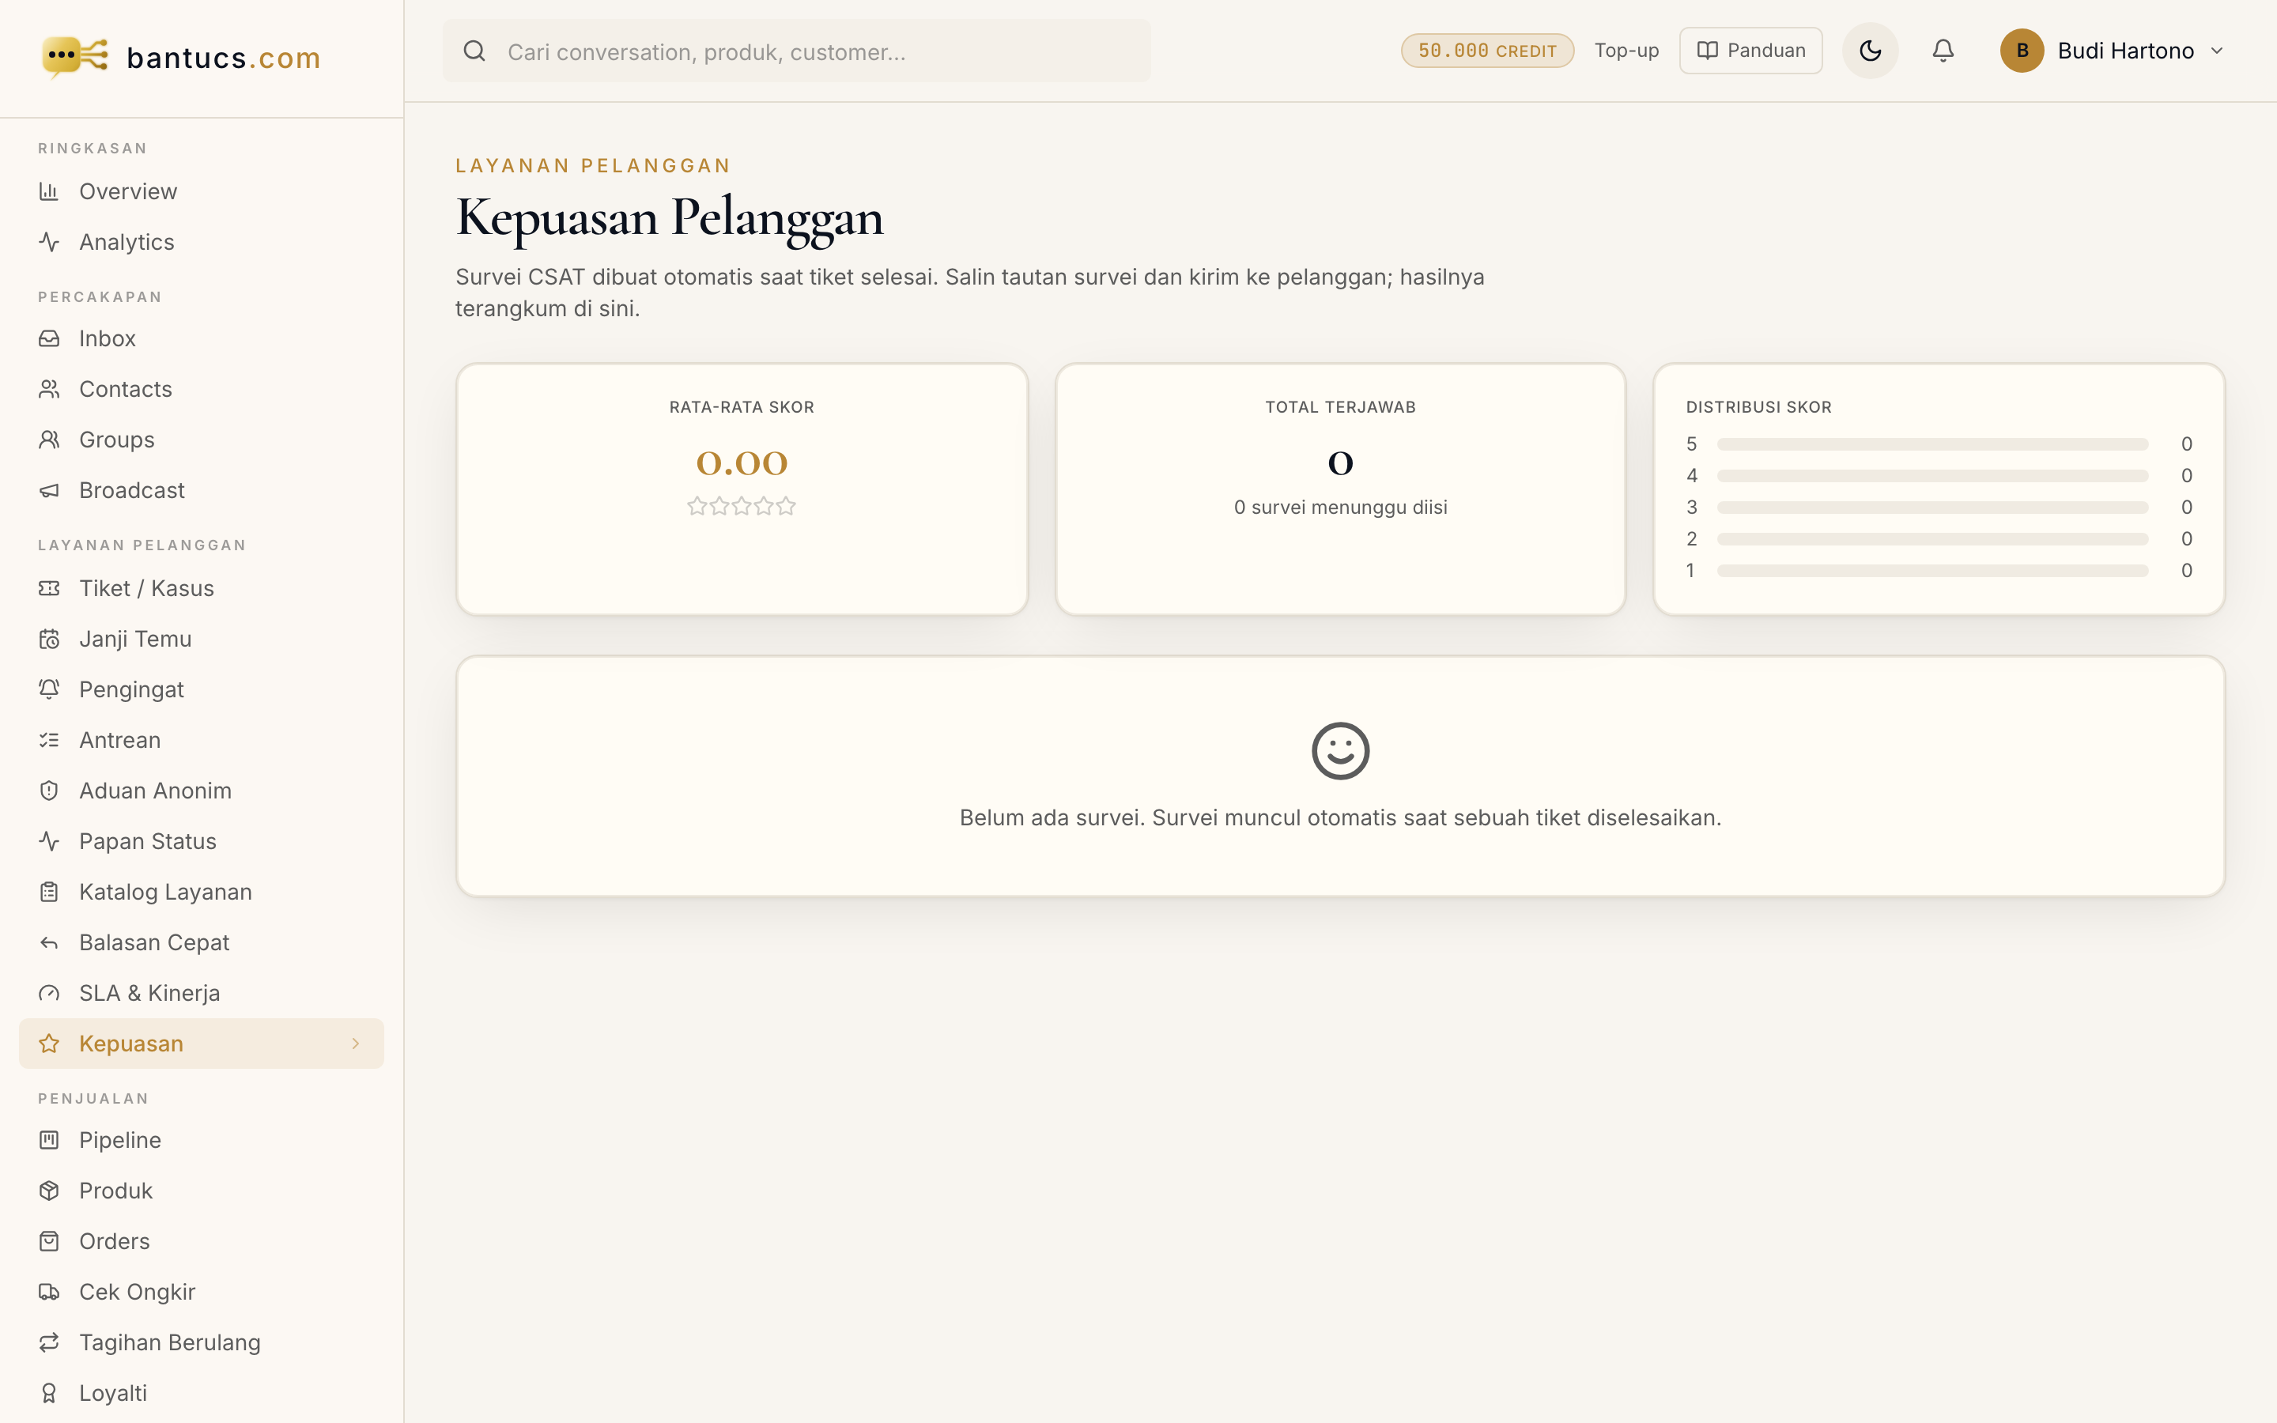Click the Cek Ongkir truck icon
The height and width of the screenshot is (1423, 2277).
click(49, 1293)
